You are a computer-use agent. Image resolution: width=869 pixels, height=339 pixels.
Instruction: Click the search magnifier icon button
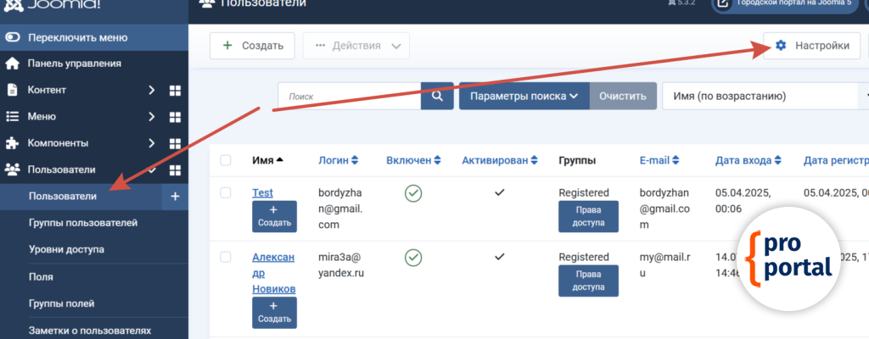pos(437,97)
